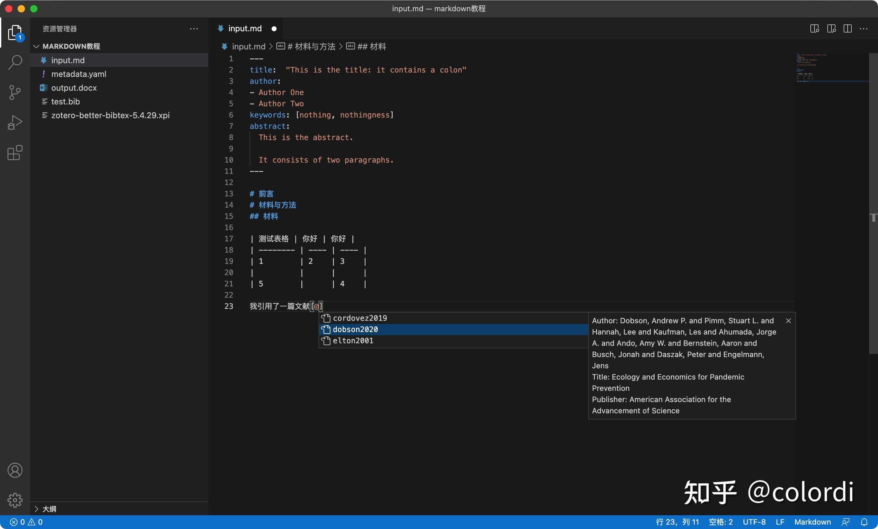Close the citation details popup
This screenshot has width=878, height=529.
(x=788, y=321)
